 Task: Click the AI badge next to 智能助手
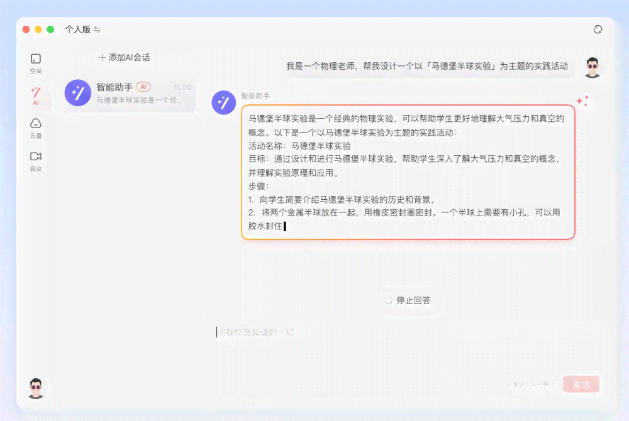coord(143,87)
